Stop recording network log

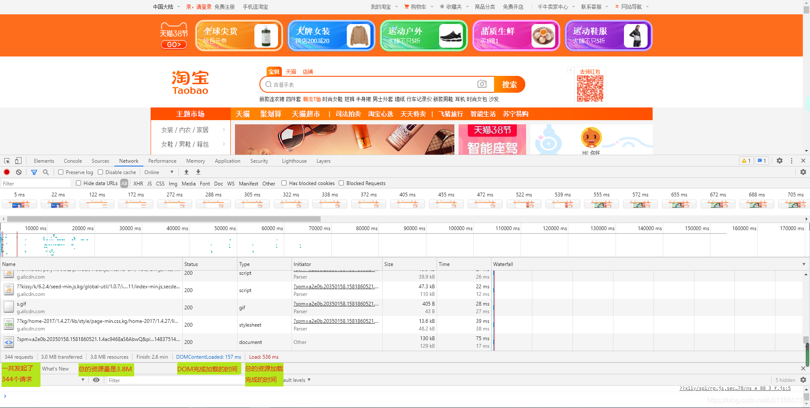(7, 172)
